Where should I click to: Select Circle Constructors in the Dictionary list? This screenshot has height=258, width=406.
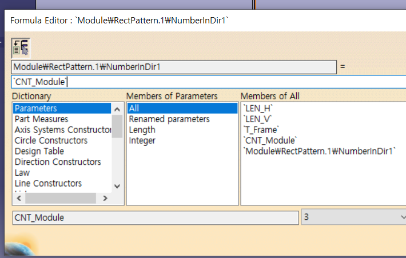tap(62, 140)
